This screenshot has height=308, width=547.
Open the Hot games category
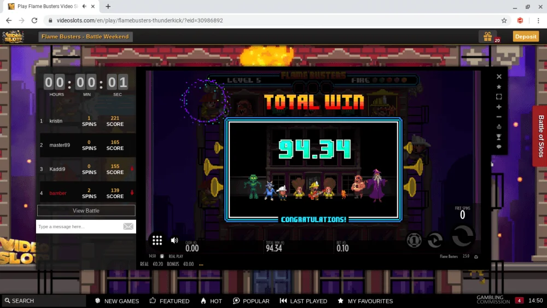211,301
